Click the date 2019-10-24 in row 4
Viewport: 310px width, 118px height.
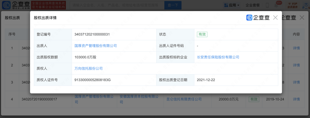[x=275, y=99]
